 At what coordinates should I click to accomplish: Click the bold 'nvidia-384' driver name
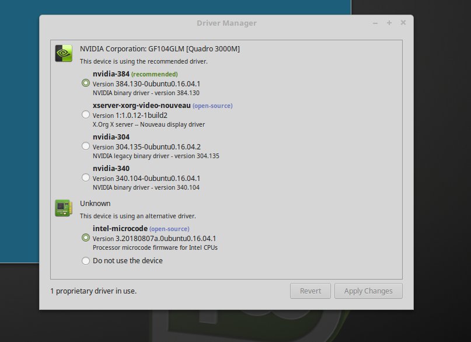(x=111, y=74)
